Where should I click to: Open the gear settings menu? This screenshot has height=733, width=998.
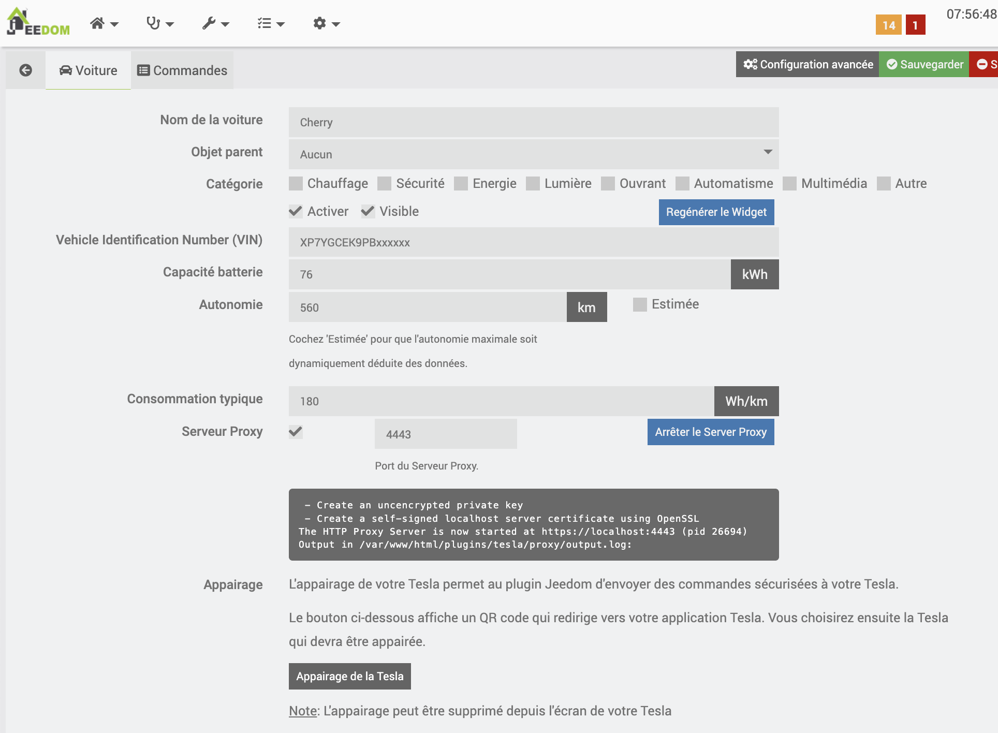point(320,23)
